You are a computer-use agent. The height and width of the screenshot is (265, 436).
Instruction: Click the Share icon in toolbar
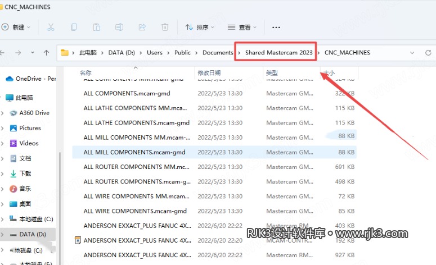[142, 27]
